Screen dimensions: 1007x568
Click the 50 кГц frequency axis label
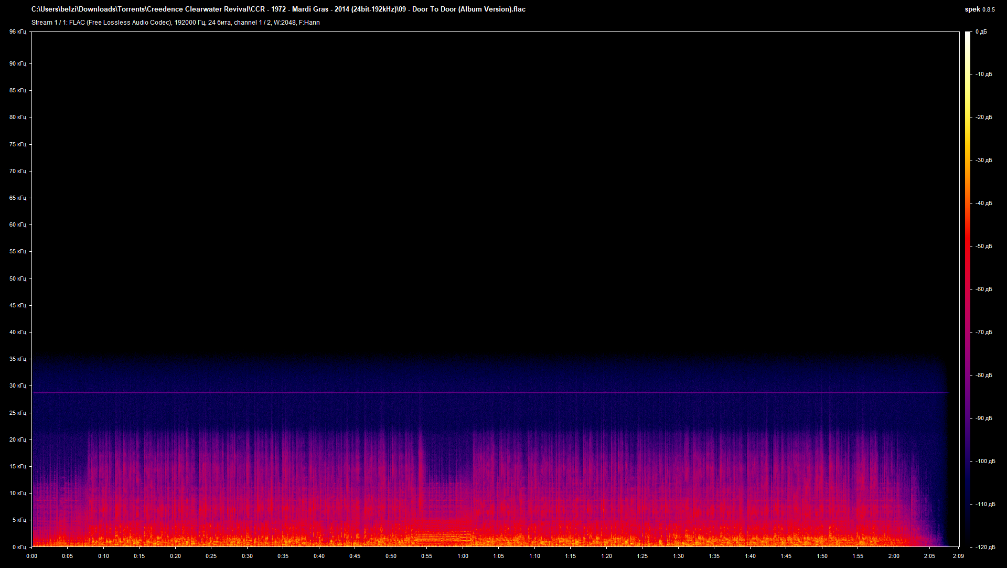(x=17, y=278)
